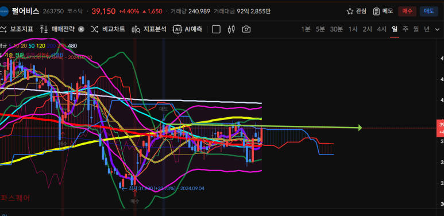
Task: Switch chart to 30분 interval
Action: click(337, 29)
